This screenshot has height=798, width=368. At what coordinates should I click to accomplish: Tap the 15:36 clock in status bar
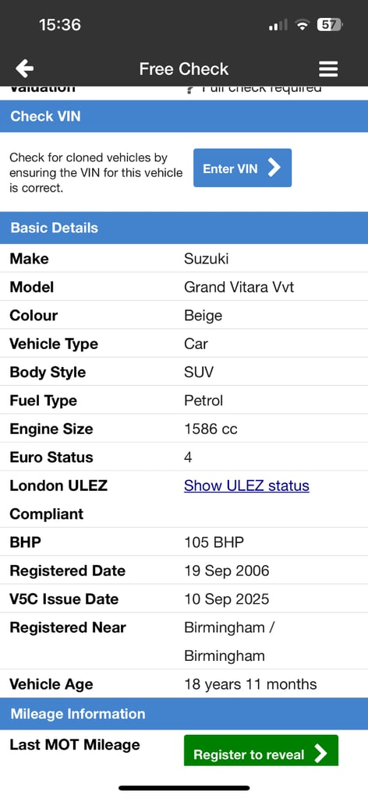(59, 24)
